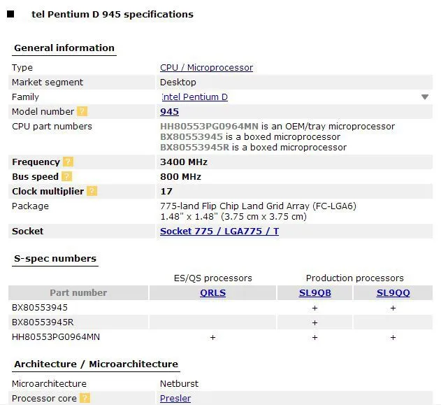441x405 pixels.
Task: Select the BX80553945 part number in CPU part numbers
Action: pos(191,137)
